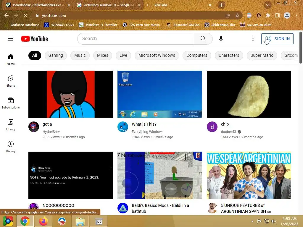
Task: Share this page from address bar
Action: click(x=228, y=15)
